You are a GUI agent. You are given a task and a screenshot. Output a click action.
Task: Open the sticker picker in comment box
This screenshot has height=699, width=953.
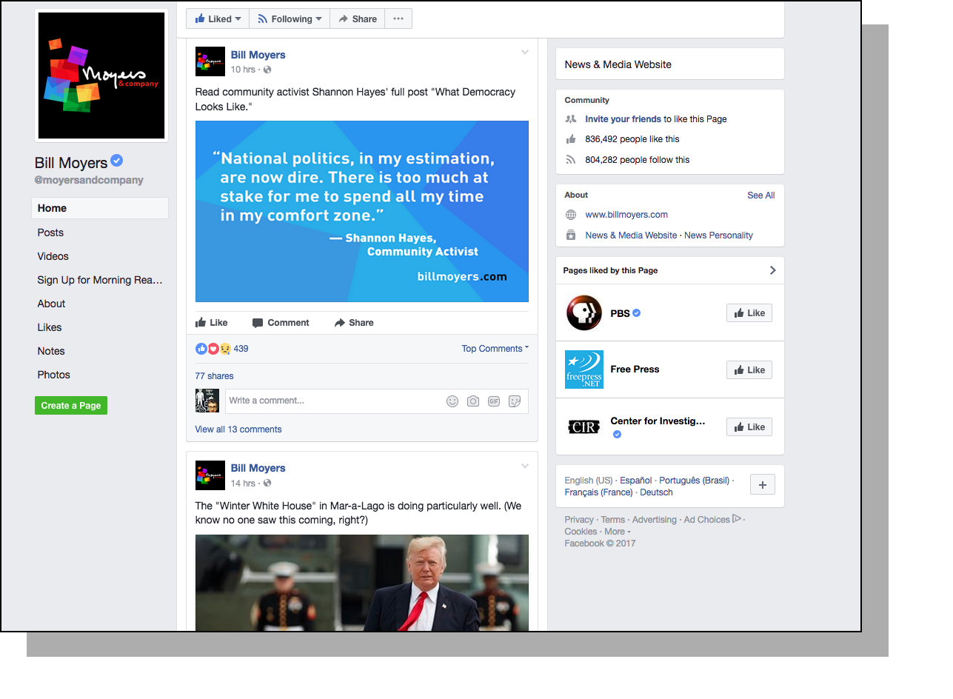pos(515,401)
